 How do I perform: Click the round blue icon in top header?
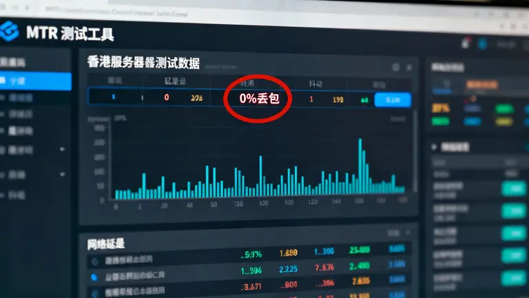click(482, 44)
